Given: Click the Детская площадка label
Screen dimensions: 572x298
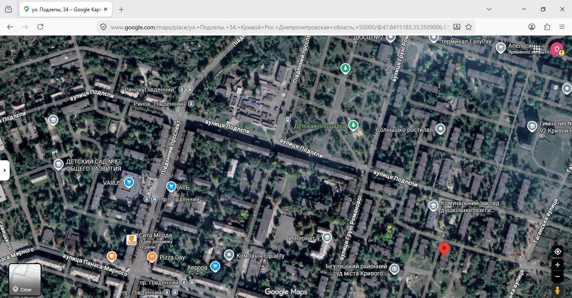Looking at the screenshot, I should click(320, 126).
